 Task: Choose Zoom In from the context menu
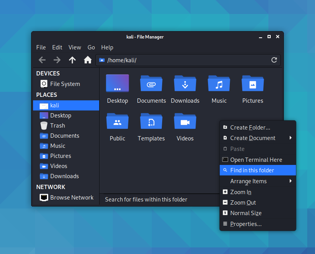coord(258,192)
